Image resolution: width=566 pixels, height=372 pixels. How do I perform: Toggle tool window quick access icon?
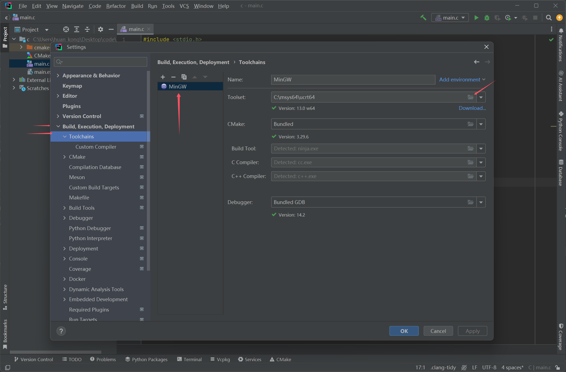(x=8, y=367)
